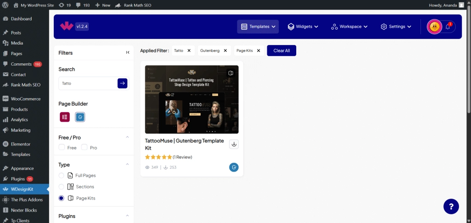Click the download icon on TattooMuse card
The image size is (471, 223).
pos(234,144)
